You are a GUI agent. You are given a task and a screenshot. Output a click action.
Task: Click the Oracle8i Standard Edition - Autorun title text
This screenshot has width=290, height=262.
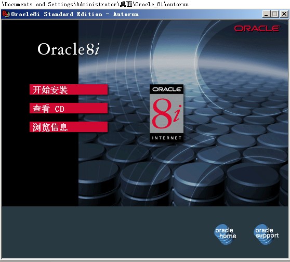click(75, 14)
